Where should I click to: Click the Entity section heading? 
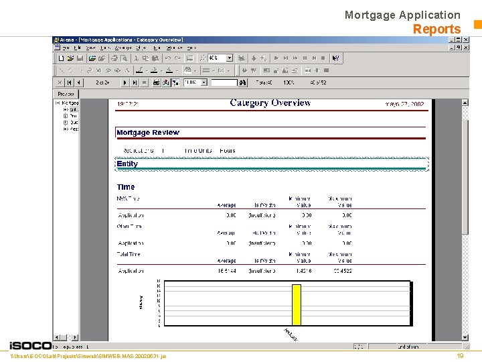[x=127, y=164]
